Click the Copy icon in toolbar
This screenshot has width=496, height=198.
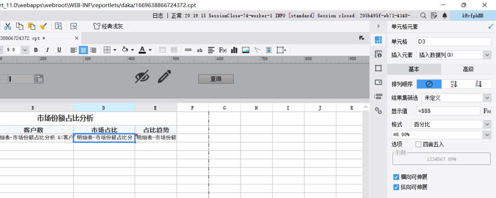point(20,26)
